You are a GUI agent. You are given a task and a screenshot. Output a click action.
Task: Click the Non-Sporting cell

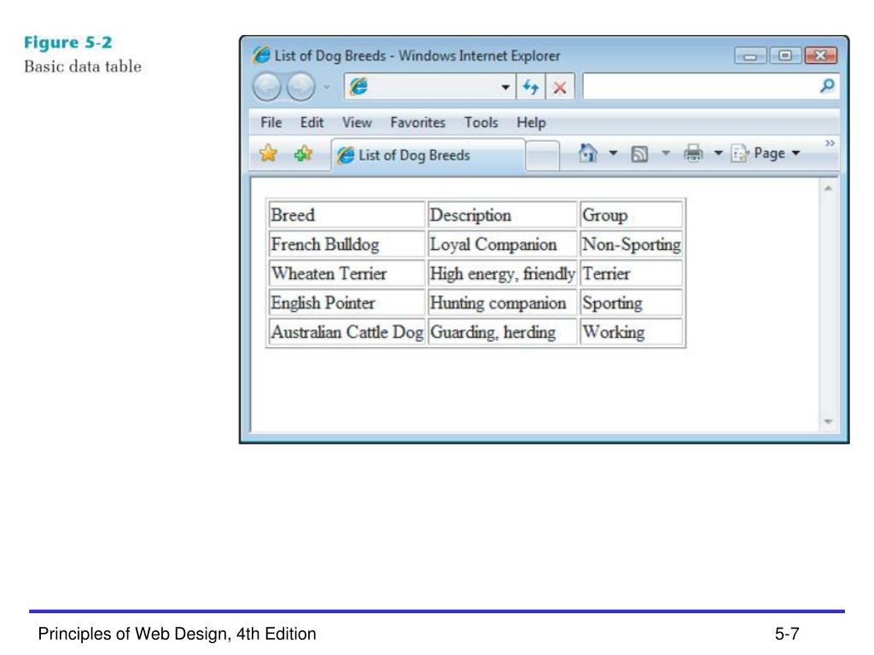point(632,245)
